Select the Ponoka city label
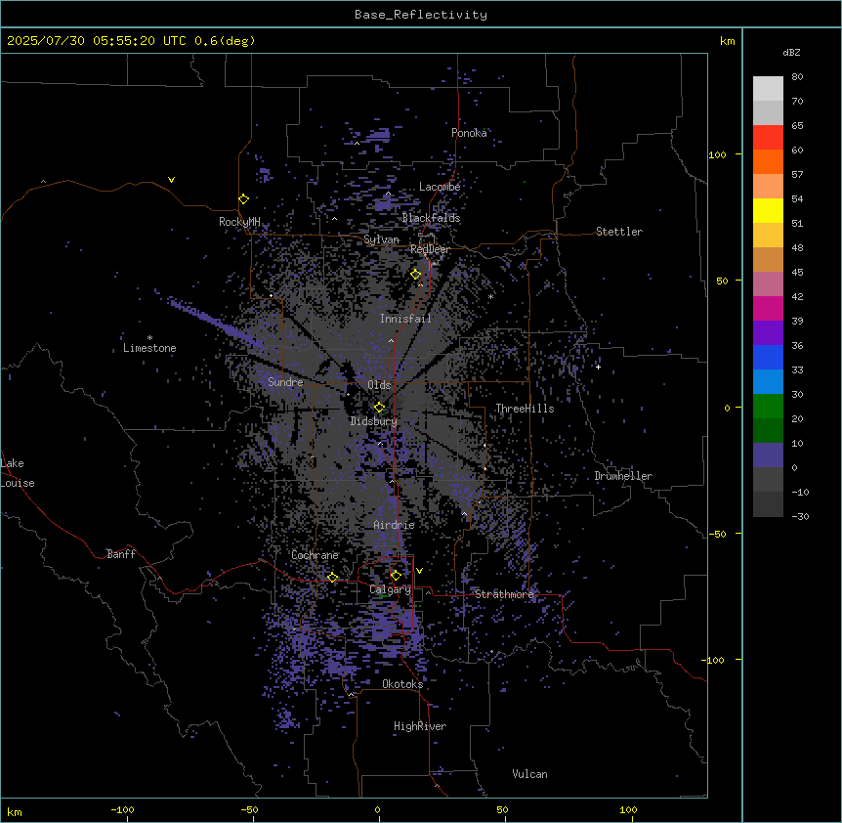 coord(469,133)
